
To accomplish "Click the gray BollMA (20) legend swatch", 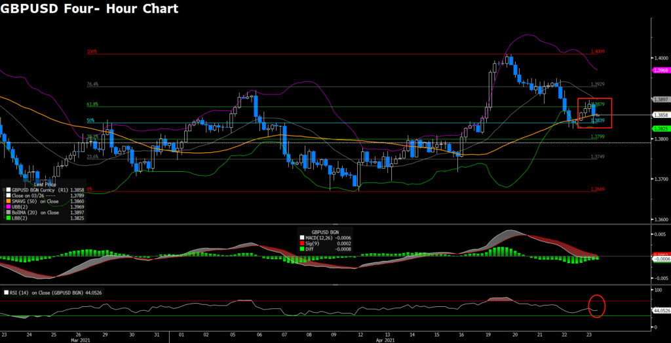I will (9, 212).
